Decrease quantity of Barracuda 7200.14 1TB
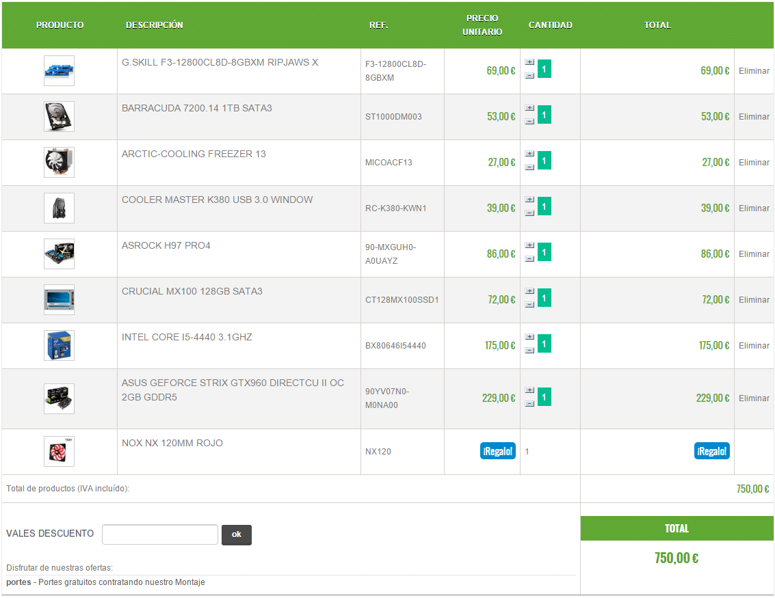775x598 pixels. click(x=529, y=122)
